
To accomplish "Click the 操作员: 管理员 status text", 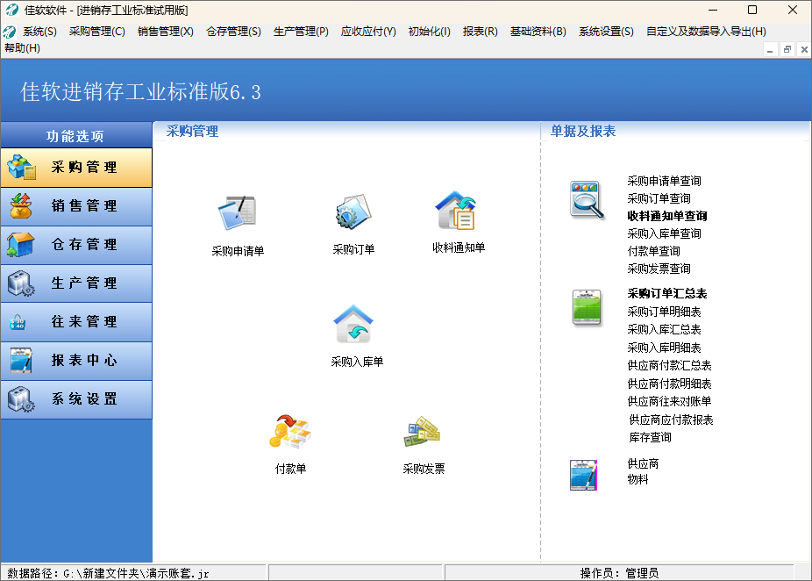I will tap(619, 573).
